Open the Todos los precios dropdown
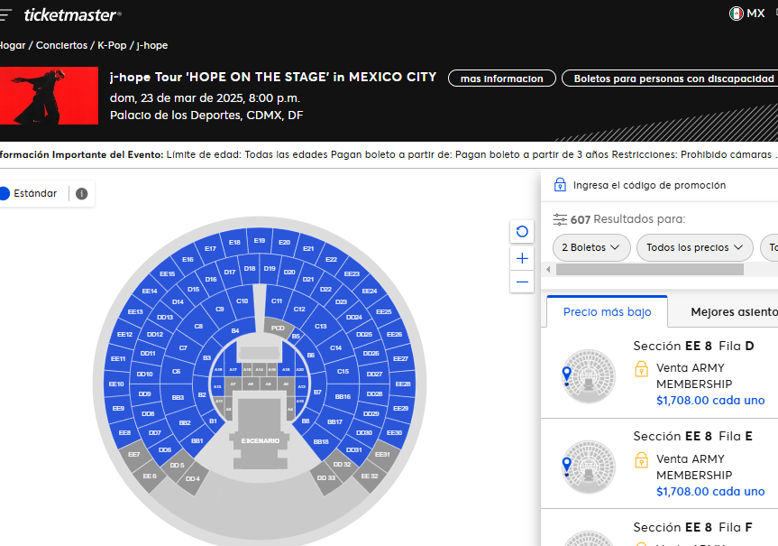Image resolution: width=778 pixels, height=546 pixels. (x=695, y=247)
